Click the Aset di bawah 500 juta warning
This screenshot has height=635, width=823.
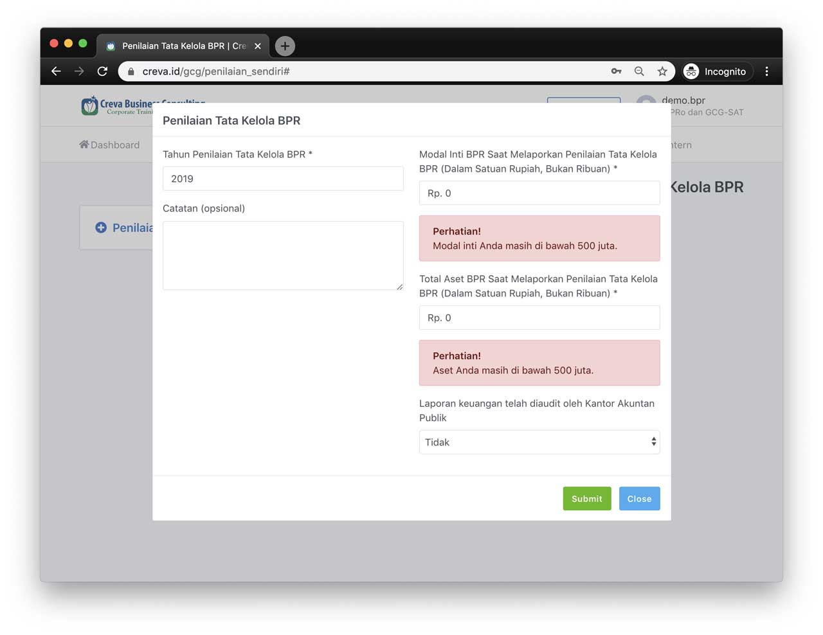539,363
